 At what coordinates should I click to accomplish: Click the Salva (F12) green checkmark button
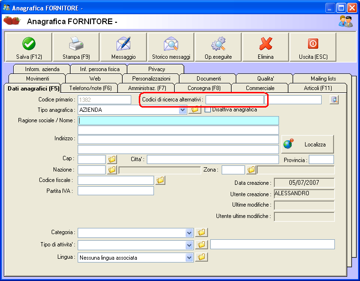coord(29,47)
